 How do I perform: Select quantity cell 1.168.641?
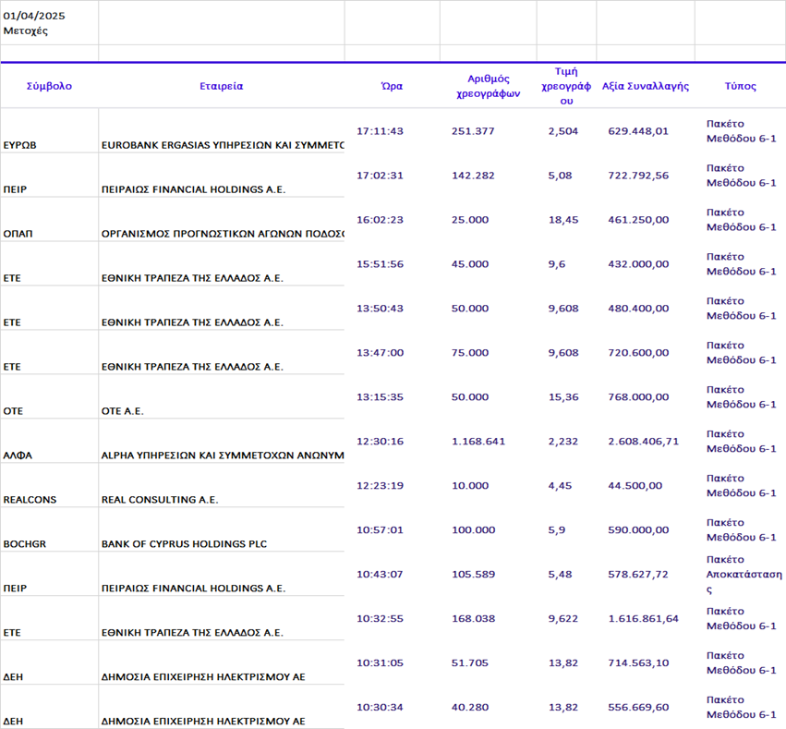point(478,442)
